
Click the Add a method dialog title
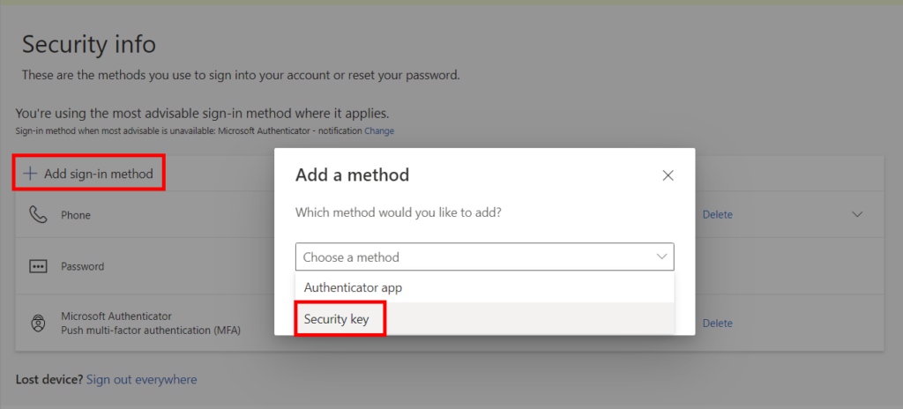tap(353, 175)
